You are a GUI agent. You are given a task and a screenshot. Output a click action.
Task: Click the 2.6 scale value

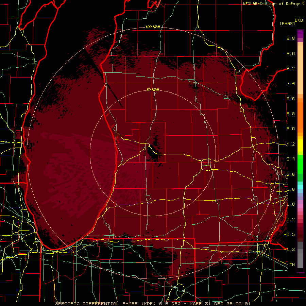[x=291, y=174]
